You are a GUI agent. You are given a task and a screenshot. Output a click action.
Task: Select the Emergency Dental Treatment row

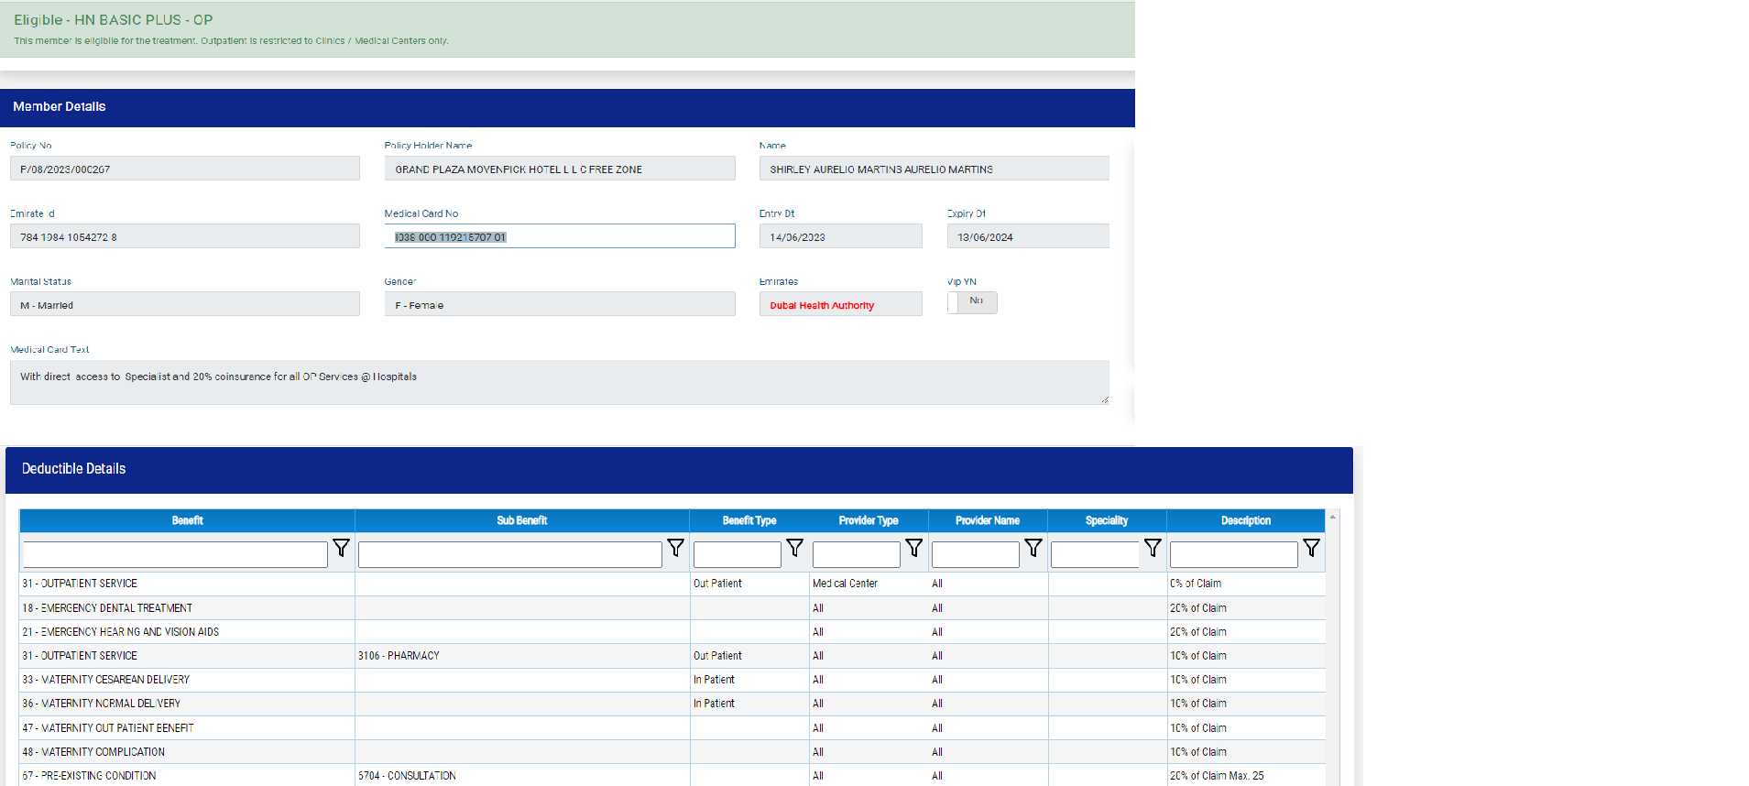tap(107, 608)
